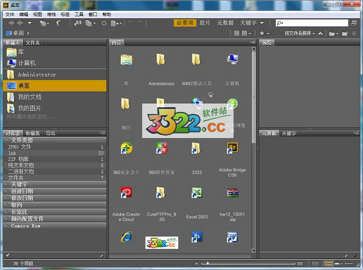The height and width of the screenshot is (270, 363).
Task: Switch to the 收藏集 tab
Action: pos(33,133)
